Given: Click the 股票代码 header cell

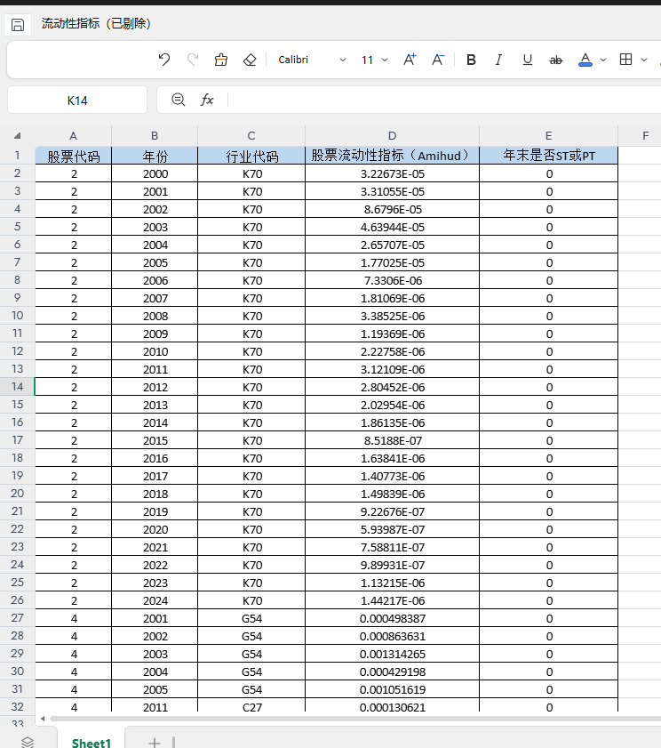Looking at the screenshot, I should (x=74, y=156).
